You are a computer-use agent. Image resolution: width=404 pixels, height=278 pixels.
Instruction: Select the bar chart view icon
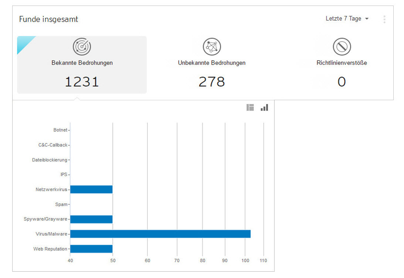tap(264, 108)
